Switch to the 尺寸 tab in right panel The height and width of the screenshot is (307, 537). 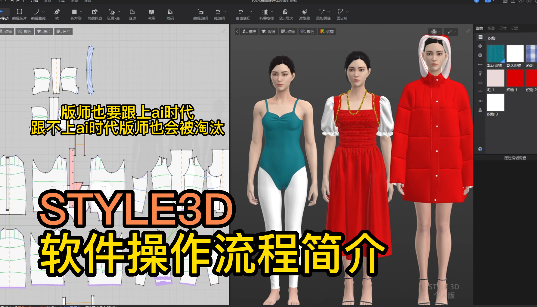point(503,28)
